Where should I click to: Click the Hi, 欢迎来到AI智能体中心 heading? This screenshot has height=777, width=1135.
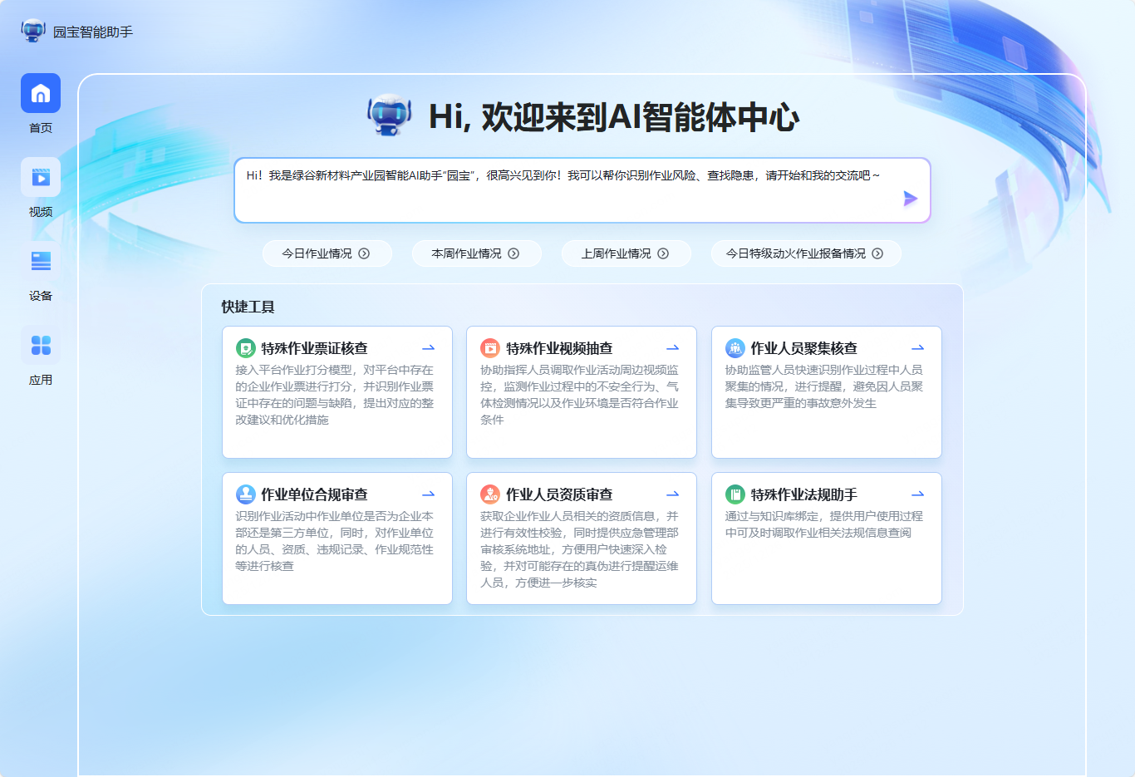tap(614, 117)
